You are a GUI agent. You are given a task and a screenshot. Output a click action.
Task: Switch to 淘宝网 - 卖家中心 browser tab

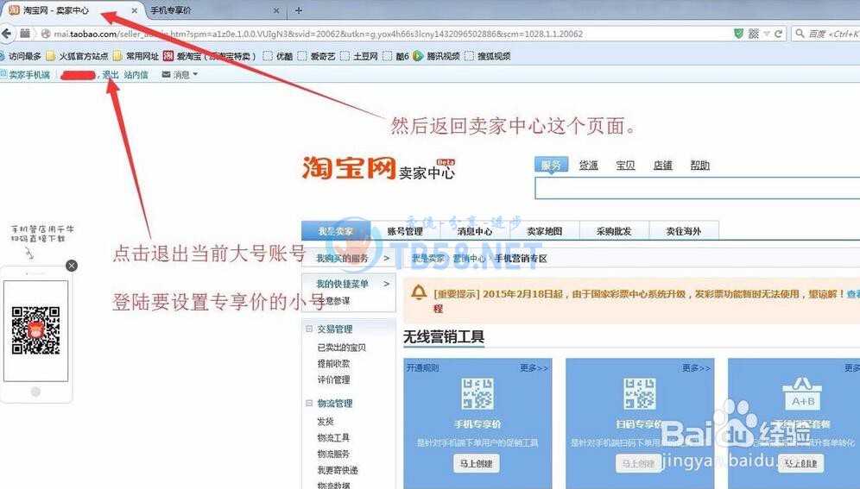tap(73, 10)
